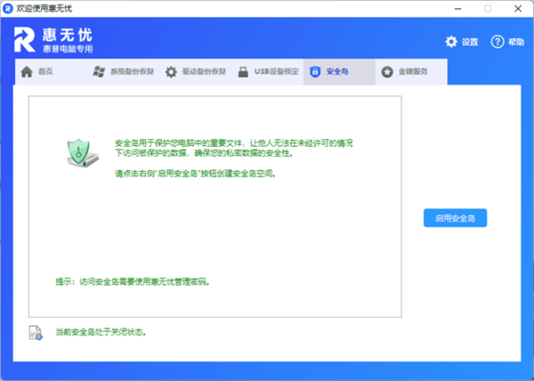The image size is (534, 381).
Task: Click the 当前安全岛处于关闭状态 status text
Action: (x=101, y=333)
